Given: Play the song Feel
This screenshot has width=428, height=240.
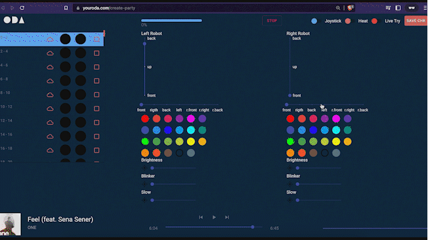Looking at the screenshot, I should 214,217.
